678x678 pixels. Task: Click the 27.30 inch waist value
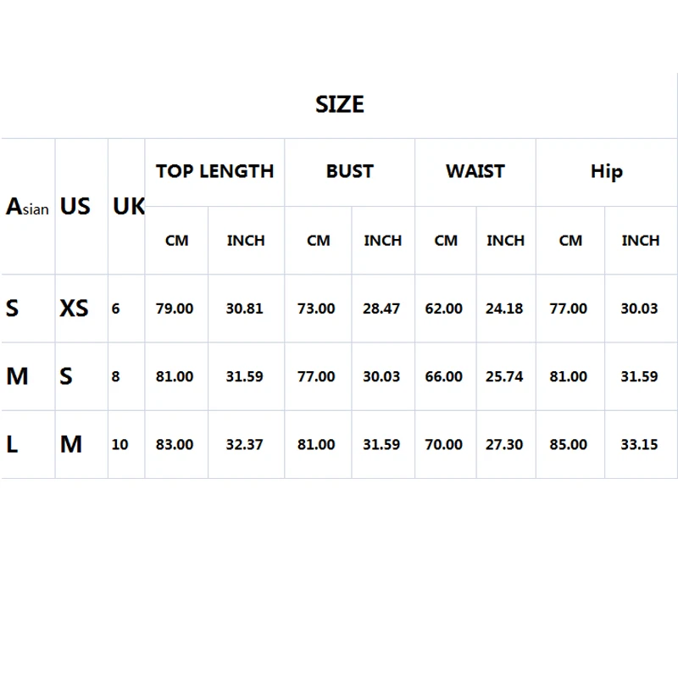504,444
